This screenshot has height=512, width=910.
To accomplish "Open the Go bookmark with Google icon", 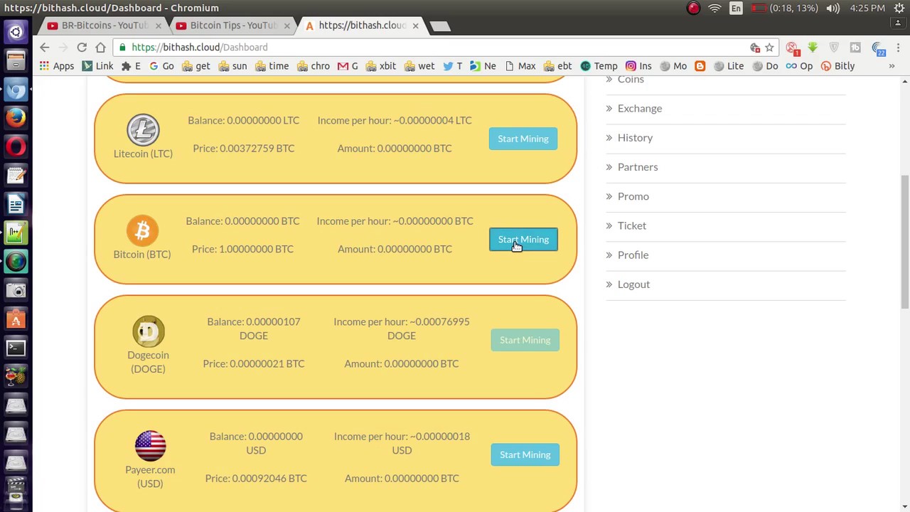I will click(x=161, y=66).
